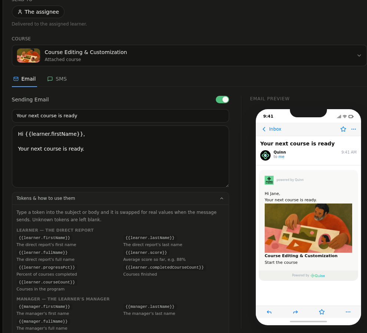Click Inbox back link in preview
Viewport: 367px width, 333px height.
point(275,129)
